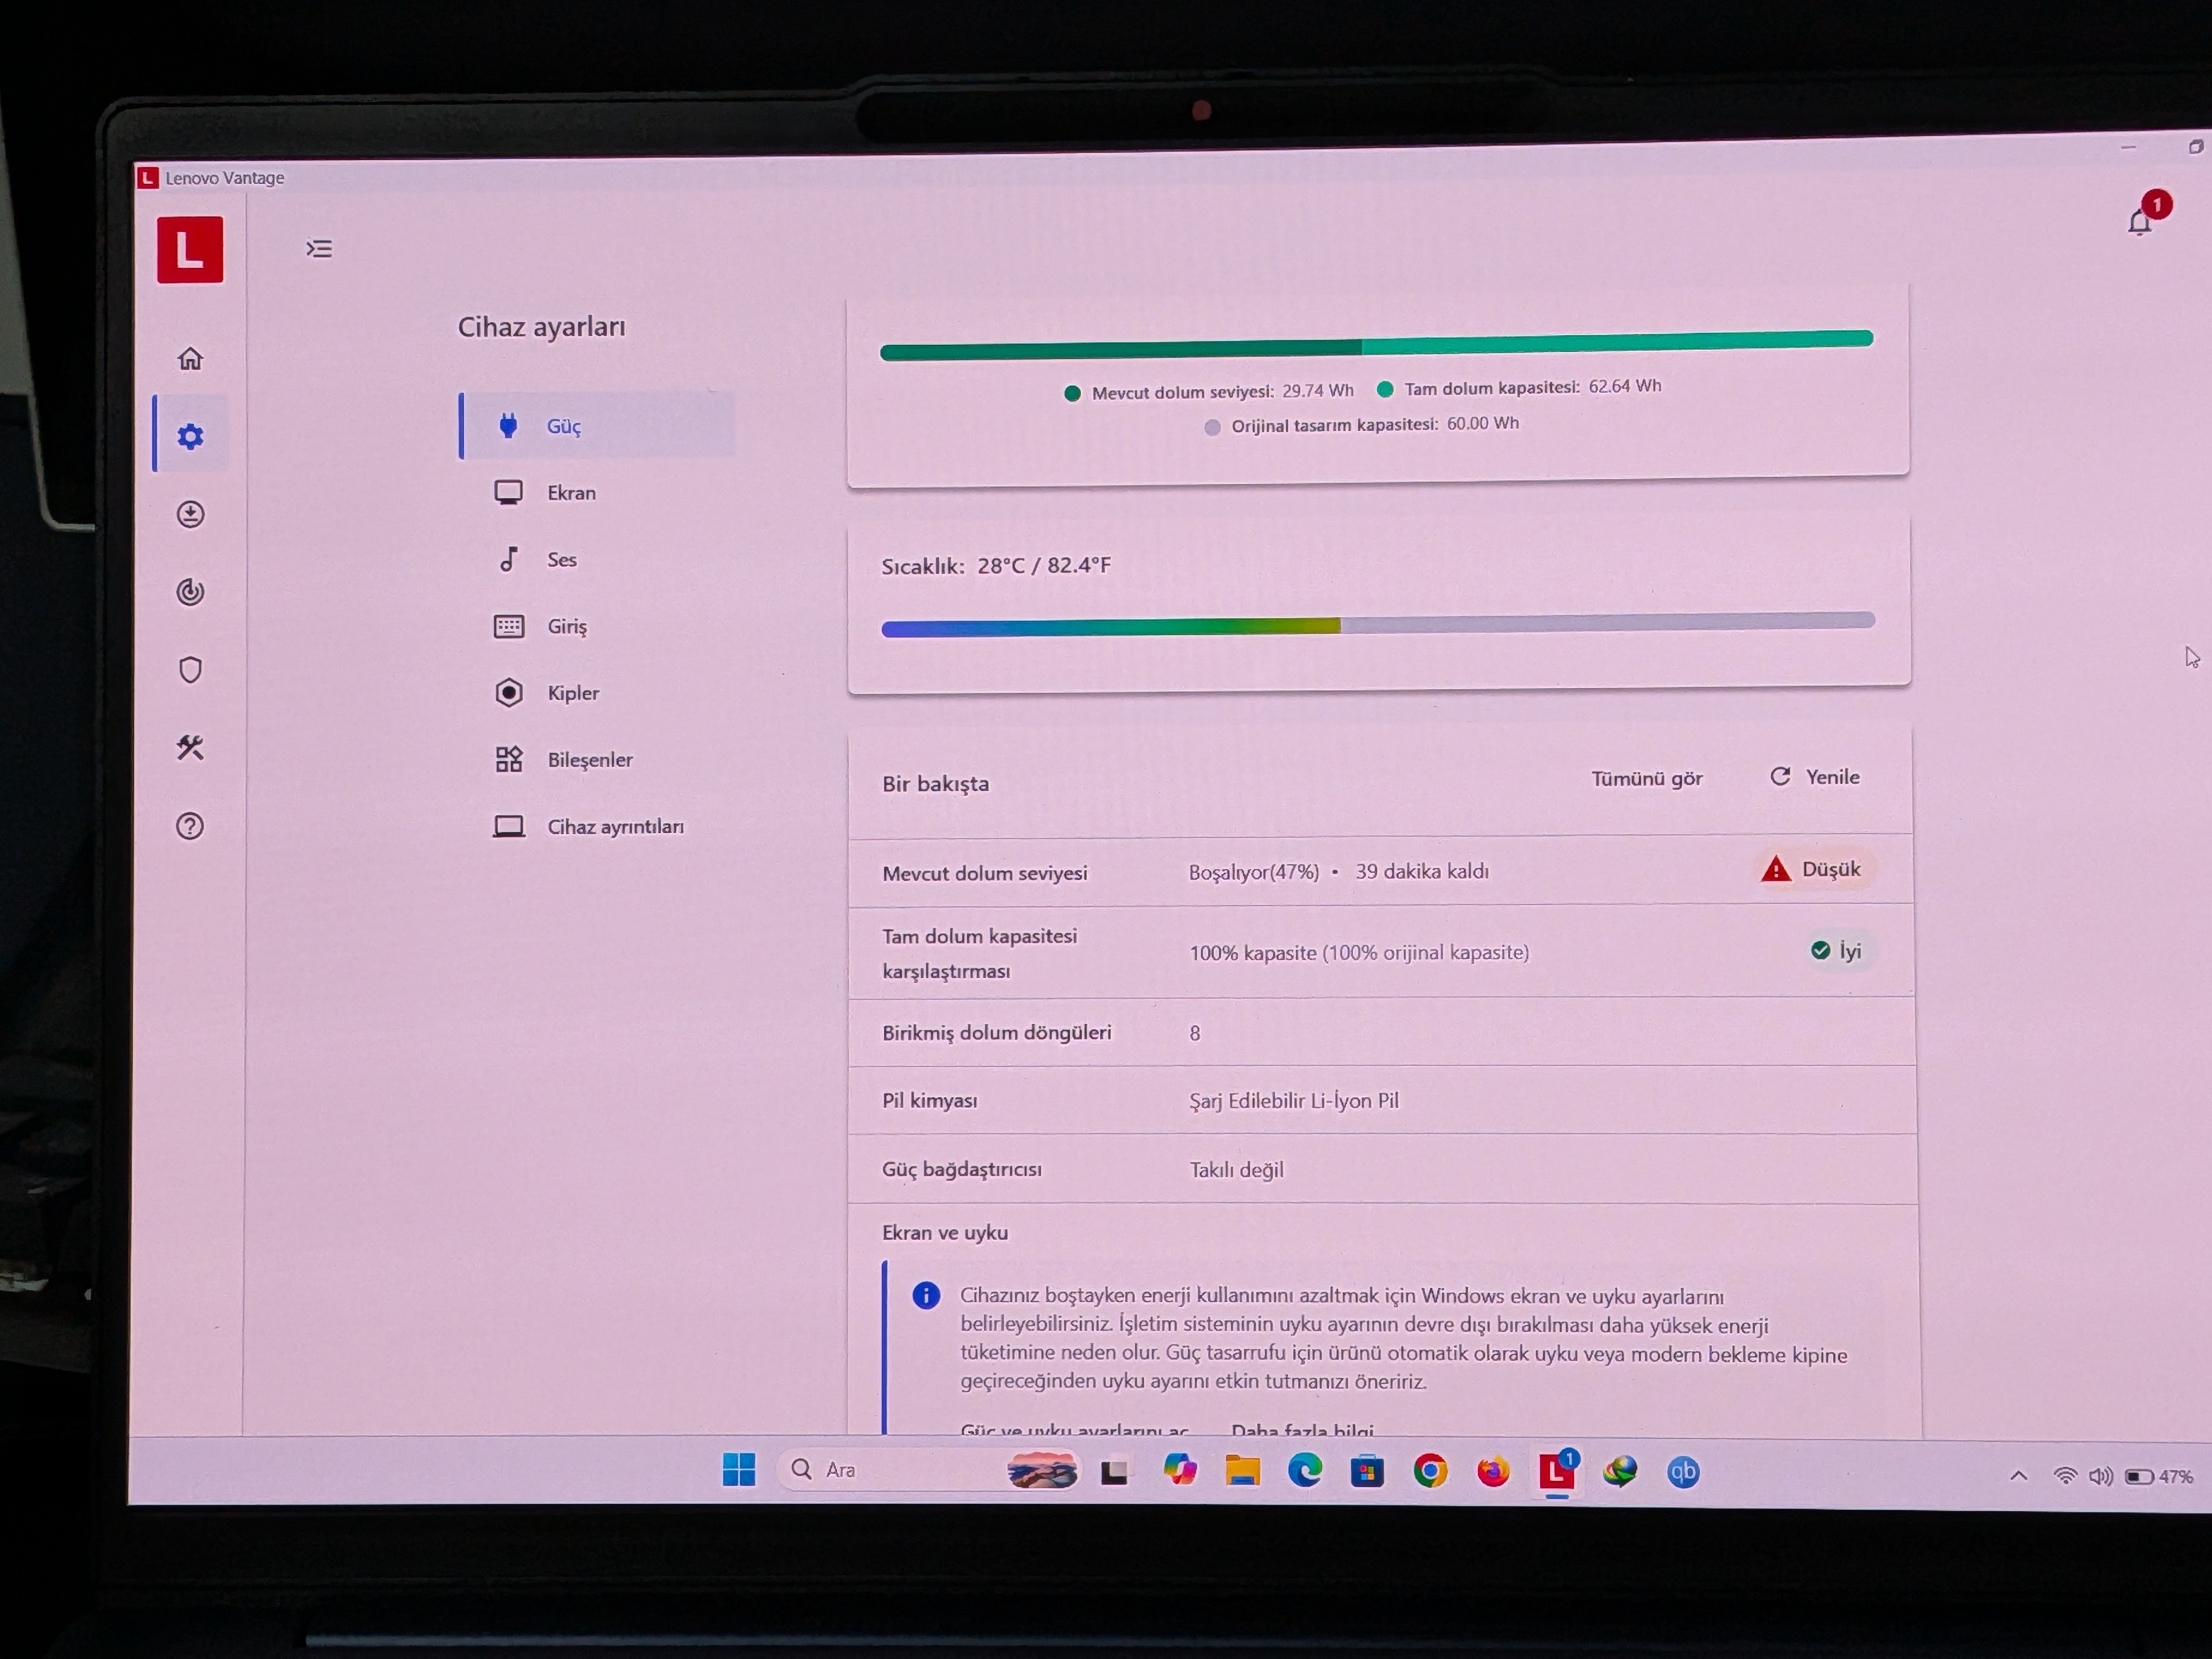Image resolution: width=2212 pixels, height=1659 pixels.
Task: Click the shield Security sidebar icon
Action: pyautogui.click(x=190, y=669)
